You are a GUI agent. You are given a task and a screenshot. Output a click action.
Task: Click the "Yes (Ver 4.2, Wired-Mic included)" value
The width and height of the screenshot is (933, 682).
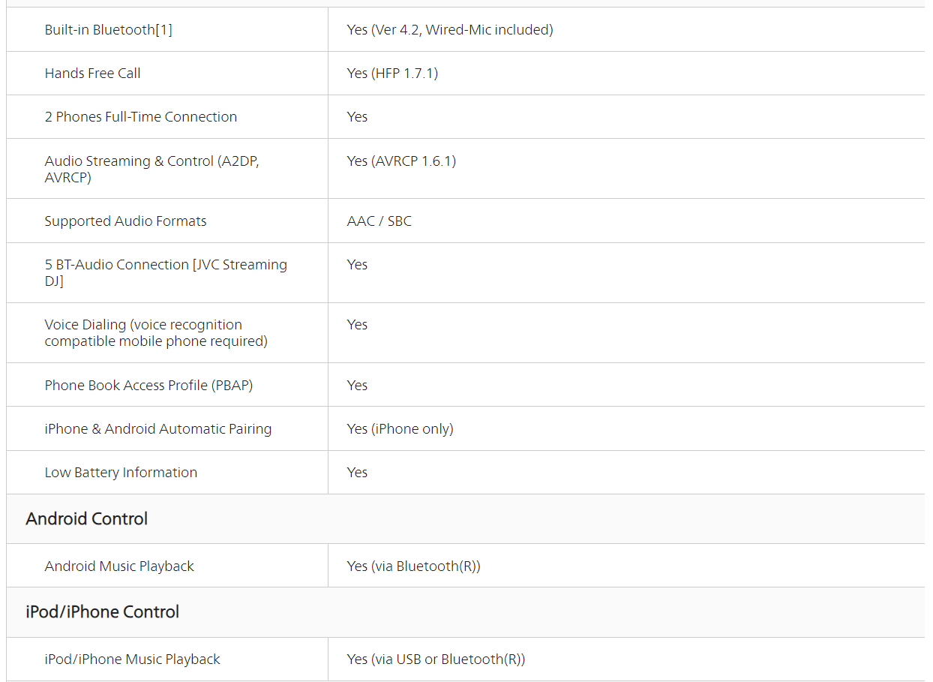(x=449, y=30)
